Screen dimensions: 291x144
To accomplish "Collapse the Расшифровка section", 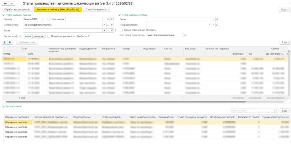I will point(3,106).
